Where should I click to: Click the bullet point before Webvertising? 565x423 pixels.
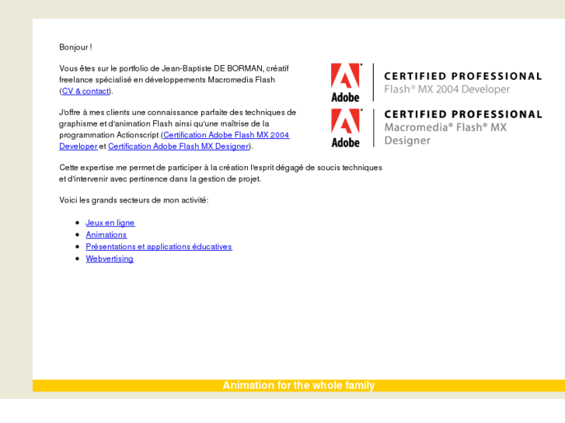point(78,258)
